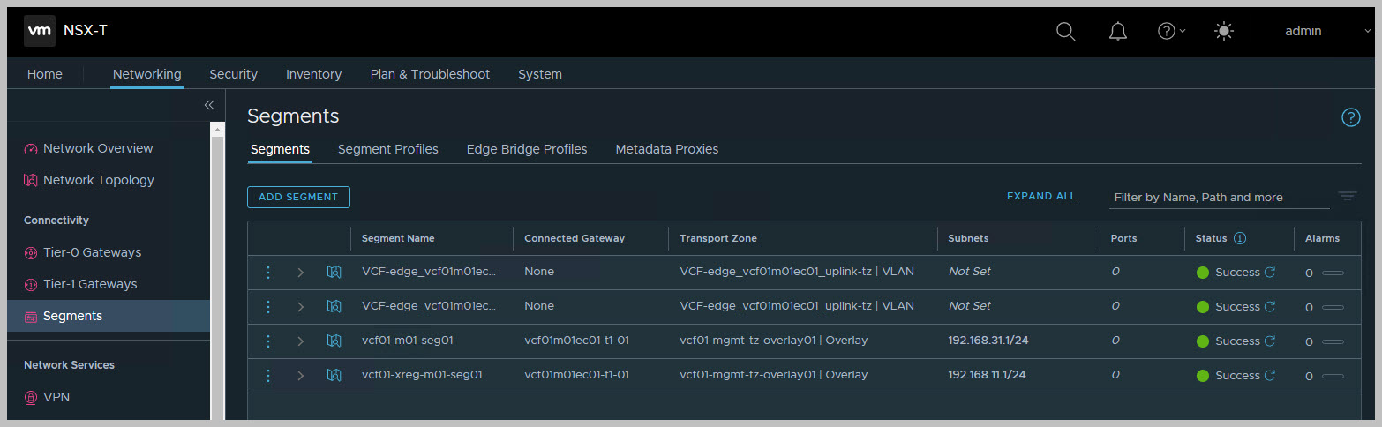1382x427 pixels.
Task: Click topology icon for vcf01-m01-seg01 row
Action: [x=334, y=341]
